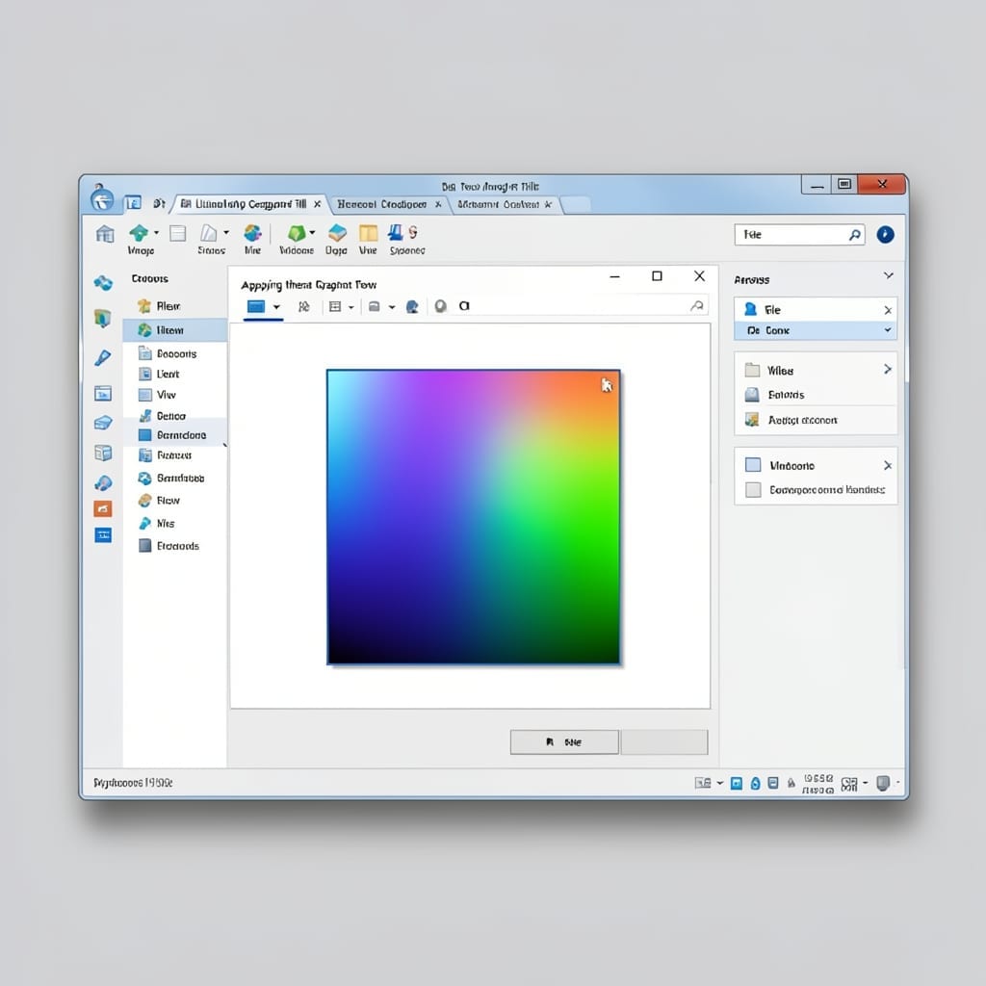The width and height of the screenshot is (986, 986).
Task: Open the blank page icon in ribbon
Action: click(178, 233)
